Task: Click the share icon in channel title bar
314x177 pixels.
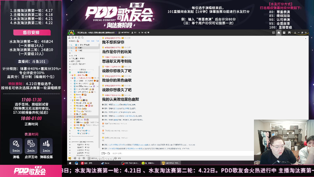Action: 145,33
